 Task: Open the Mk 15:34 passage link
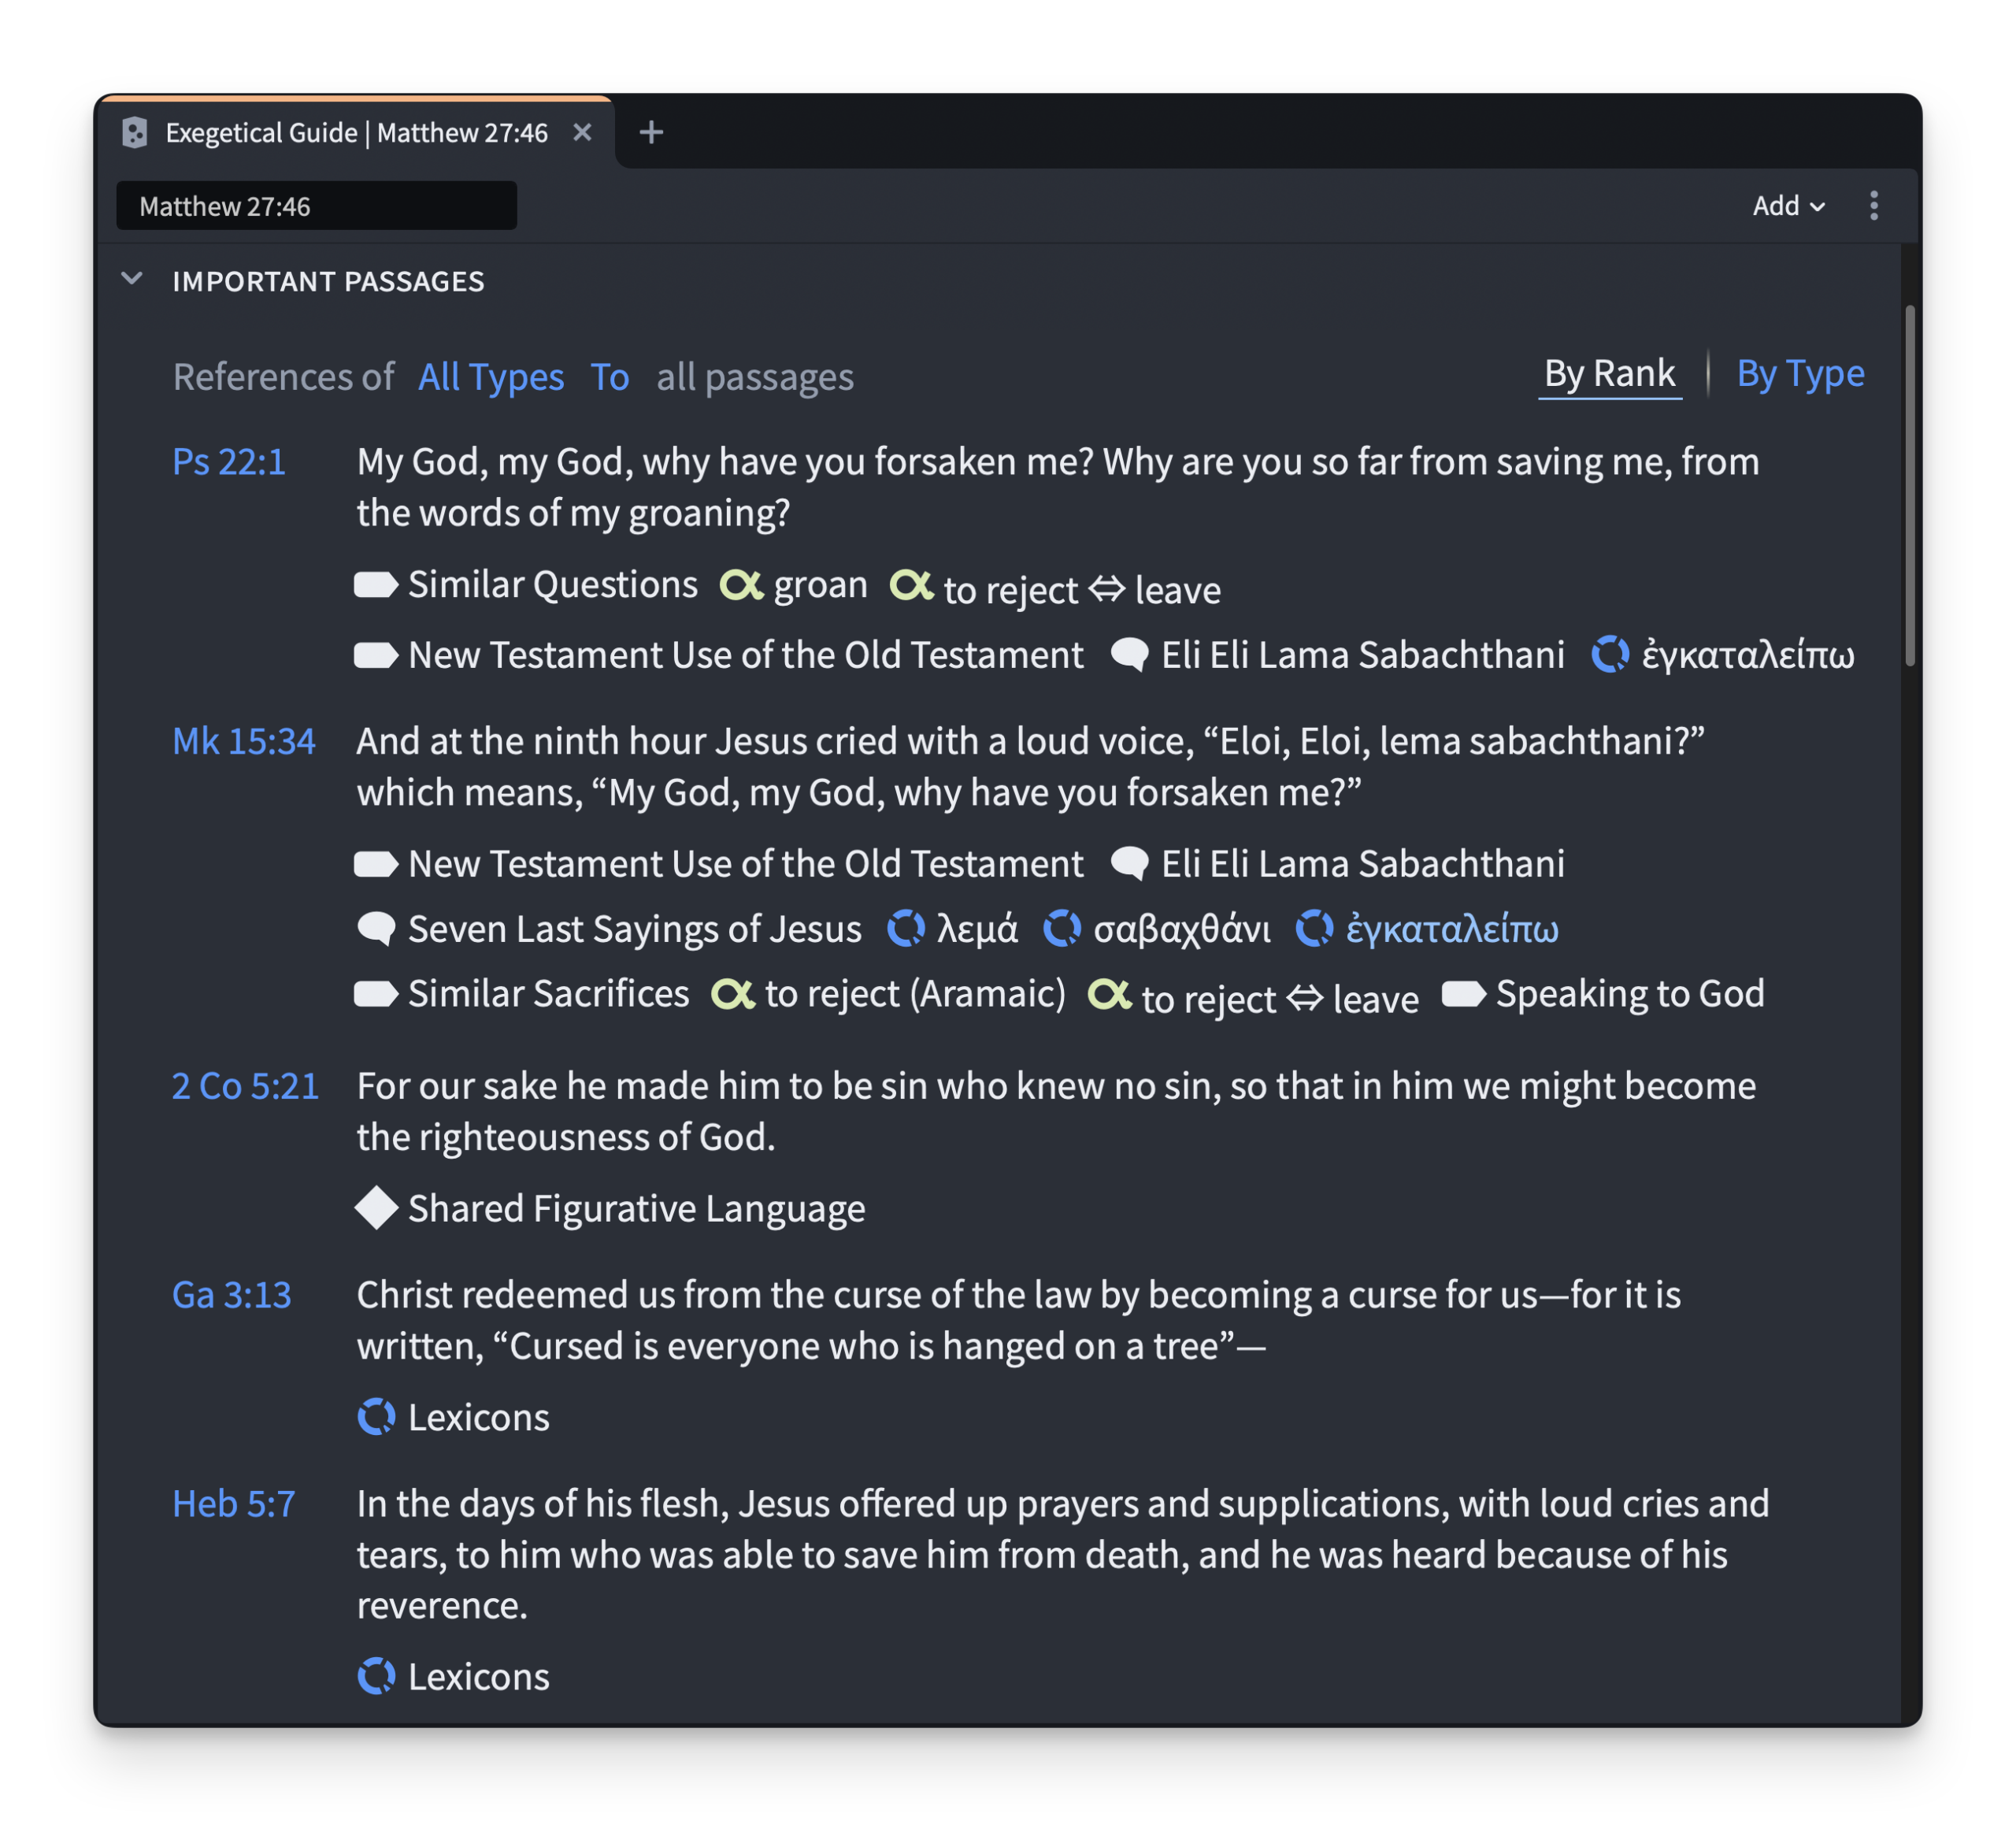coord(243,741)
